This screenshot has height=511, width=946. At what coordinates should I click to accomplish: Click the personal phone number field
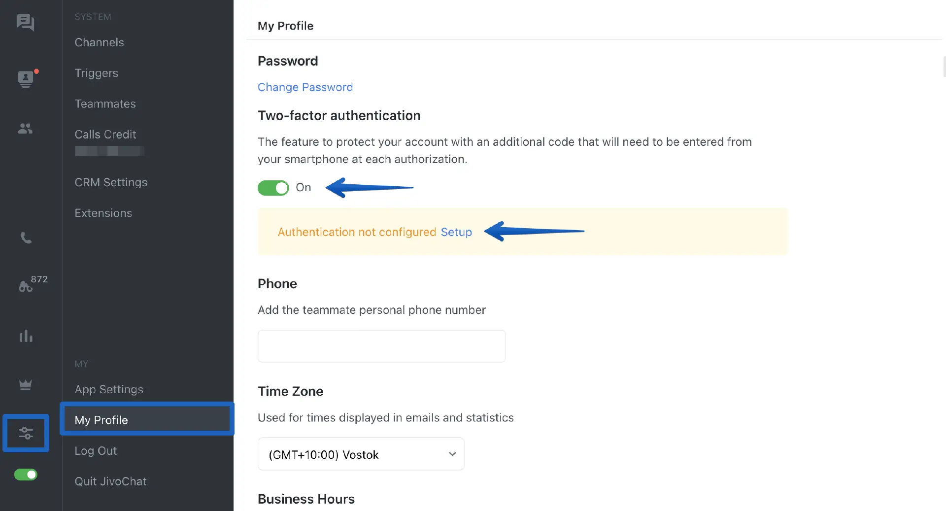tap(381, 346)
